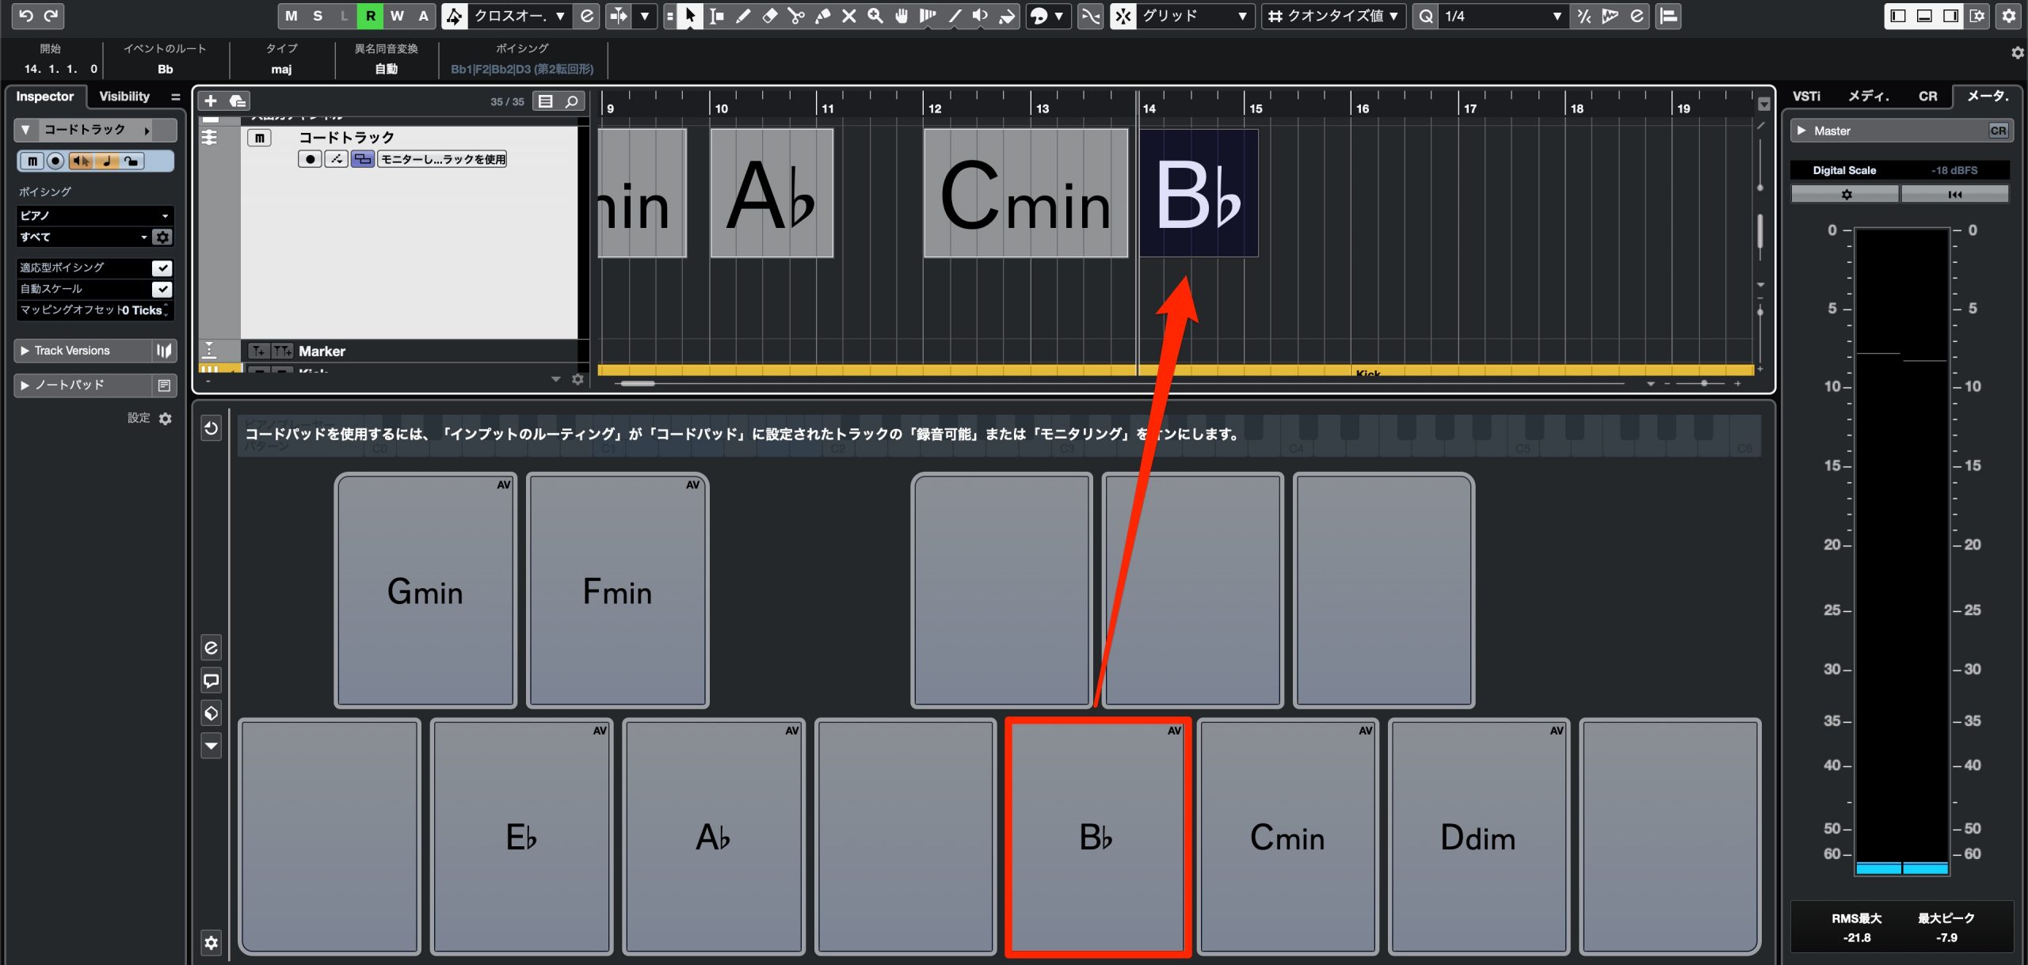Toggle the left zone visibility button
This screenshot has width=2028, height=965.
coord(1898,16)
